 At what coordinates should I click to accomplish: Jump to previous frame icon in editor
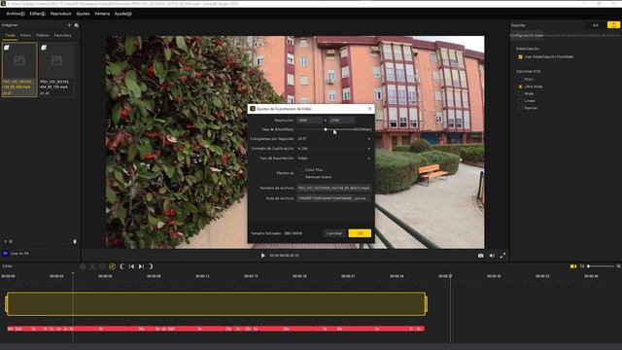click(132, 266)
